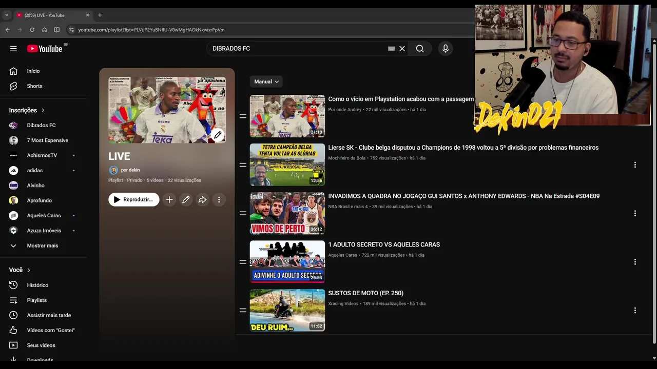This screenshot has height=369, width=657.
Task: Open the NBA Na Estrada video thumbnail
Action: pyautogui.click(x=287, y=213)
